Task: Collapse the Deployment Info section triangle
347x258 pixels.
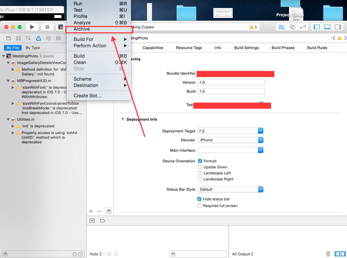Action: 123,119
